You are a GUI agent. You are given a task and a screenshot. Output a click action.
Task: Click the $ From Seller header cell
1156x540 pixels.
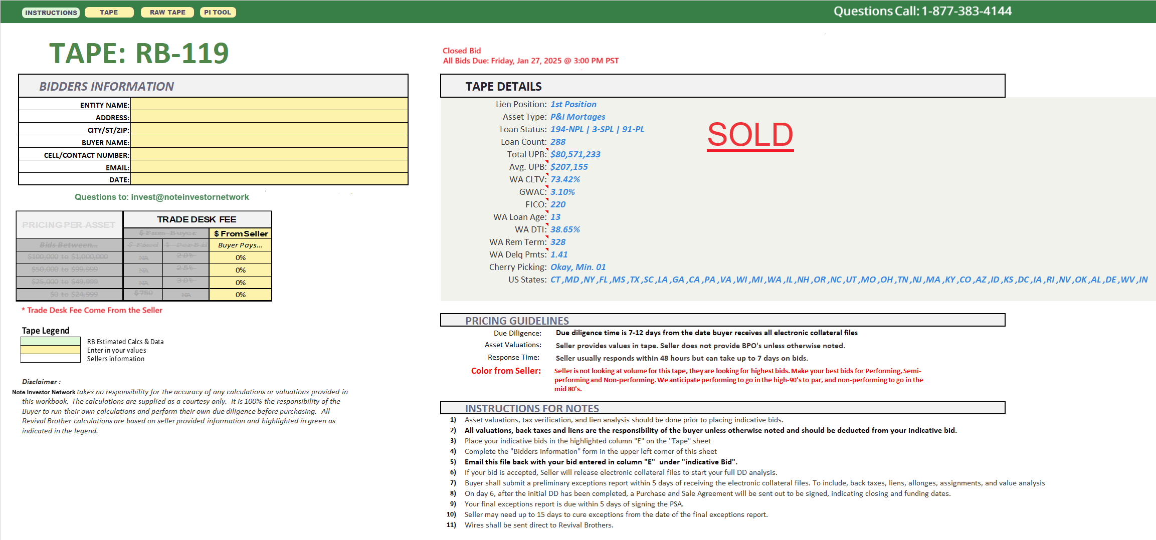pyautogui.click(x=241, y=233)
